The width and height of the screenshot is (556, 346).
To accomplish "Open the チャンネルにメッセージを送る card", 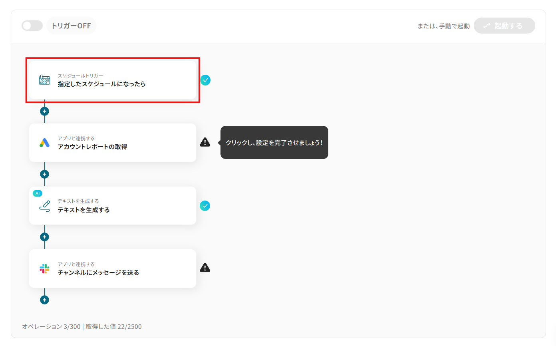I will [113, 268].
